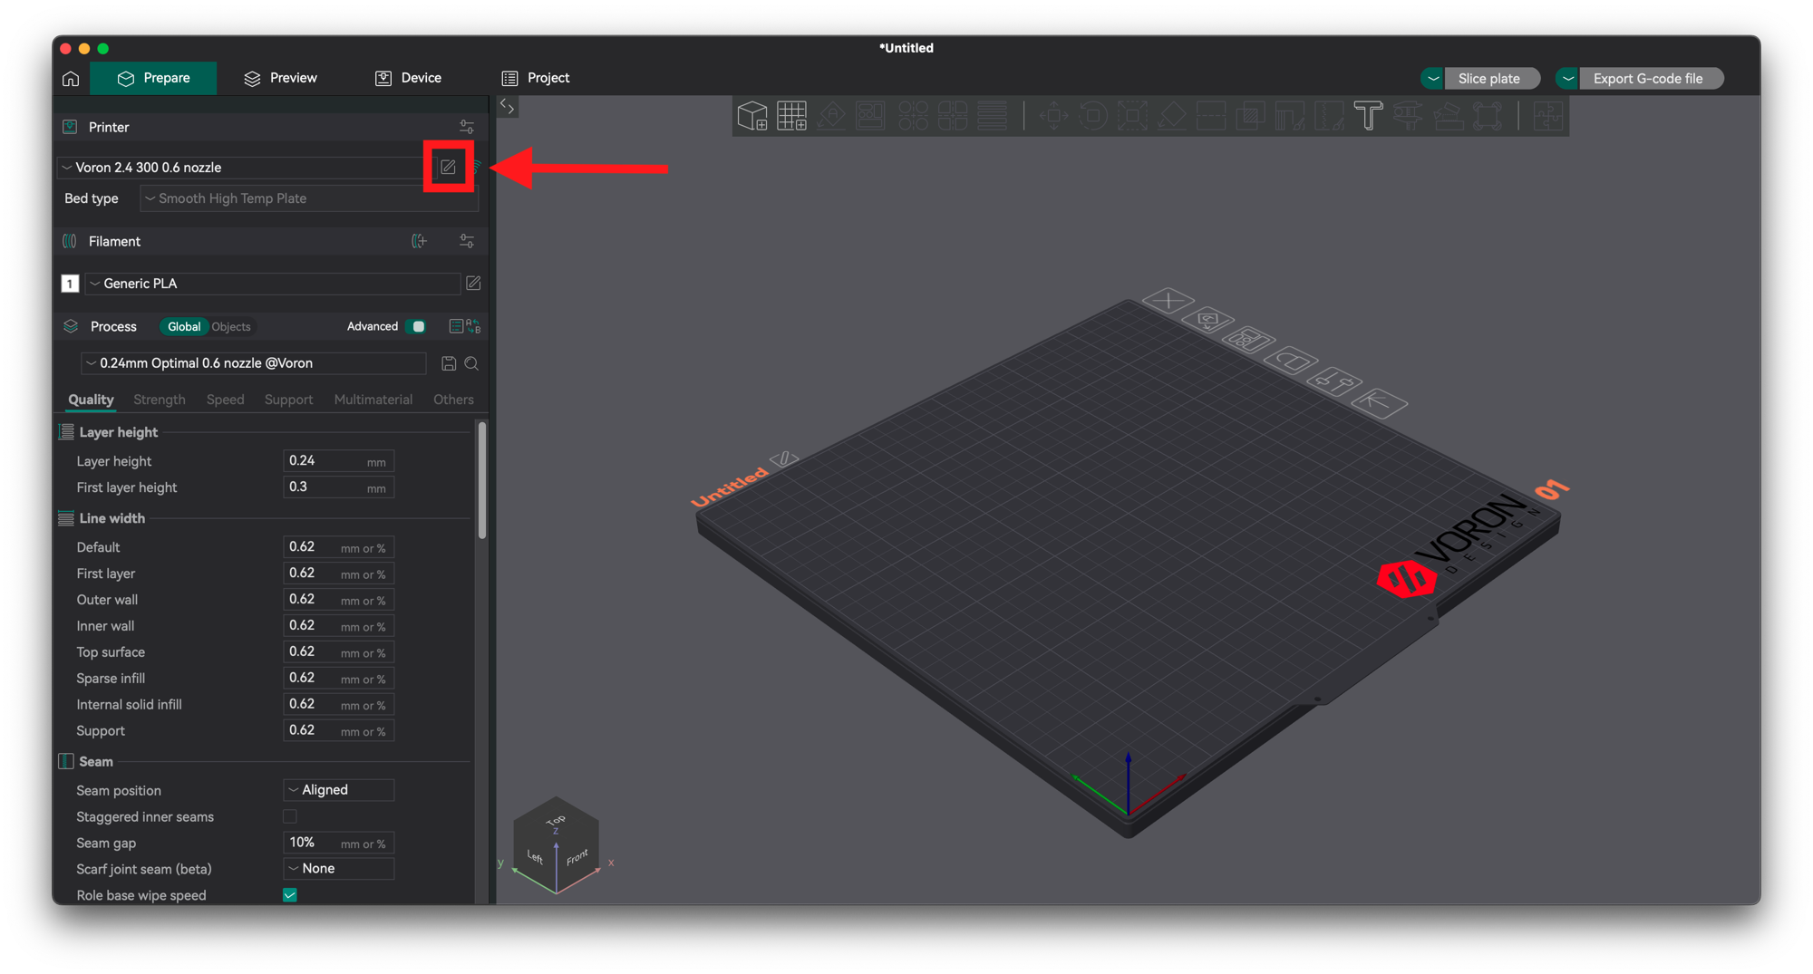Image resolution: width=1813 pixels, height=974 pixels.
Task: Open the Scarf joint seam dropdown
Action: tap(339, 869)
